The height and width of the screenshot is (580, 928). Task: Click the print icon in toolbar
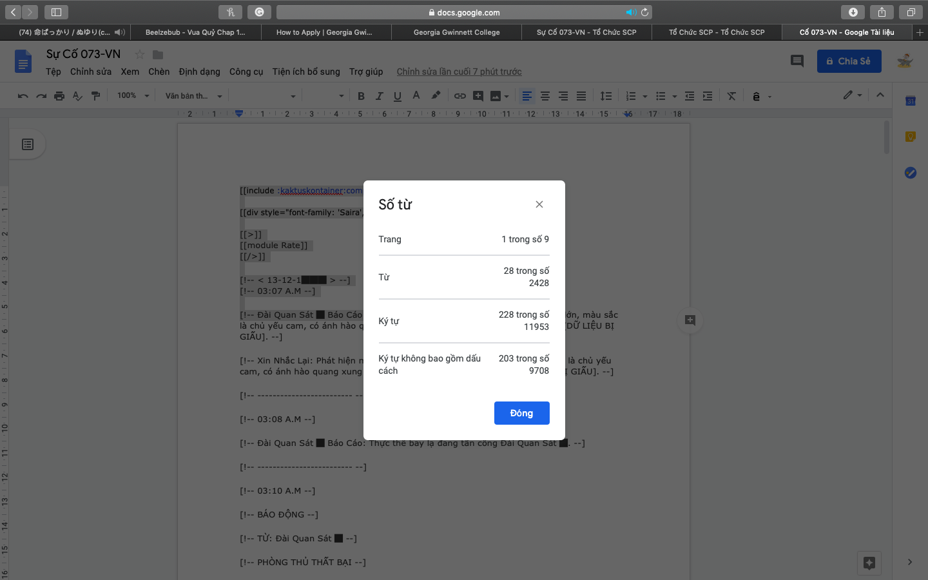click(x=59, y=96)
